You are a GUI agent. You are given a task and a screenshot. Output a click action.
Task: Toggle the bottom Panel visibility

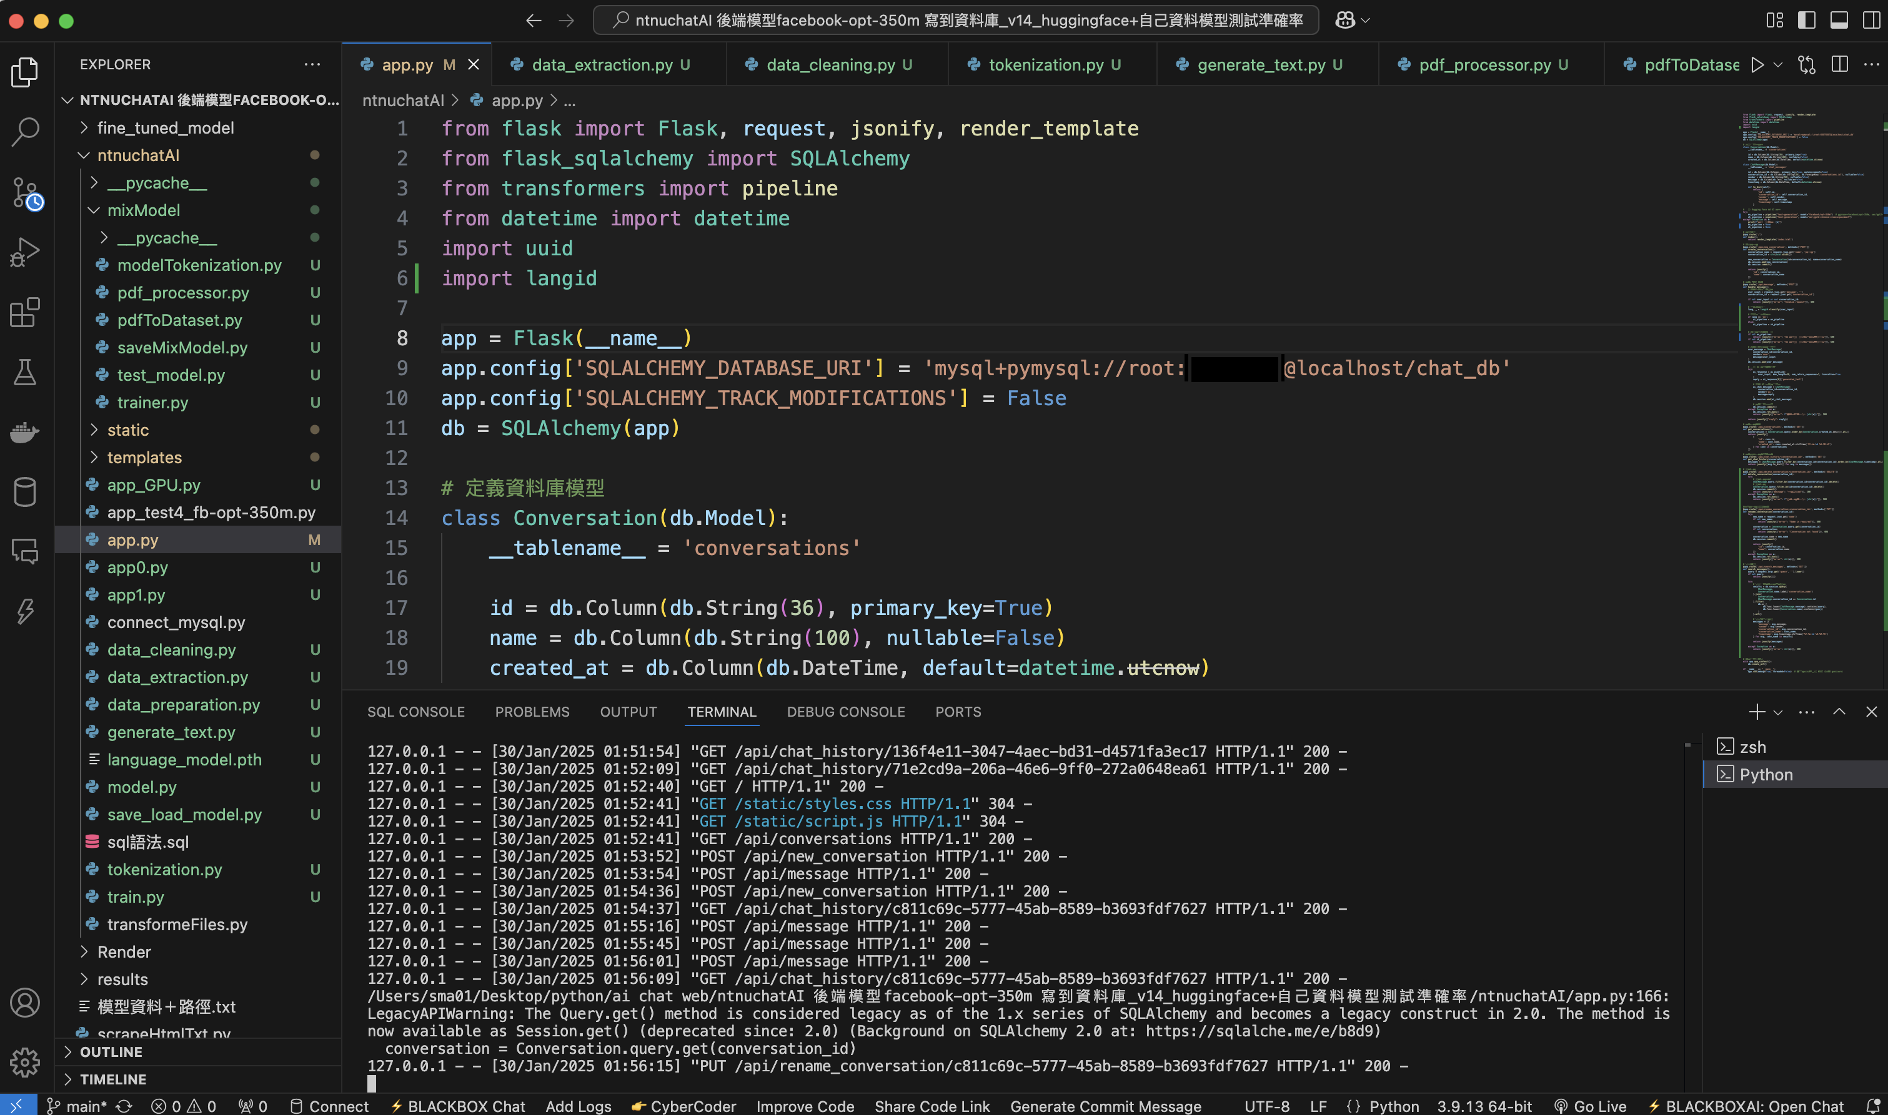pyautogui.click(x=1839, y=20)
